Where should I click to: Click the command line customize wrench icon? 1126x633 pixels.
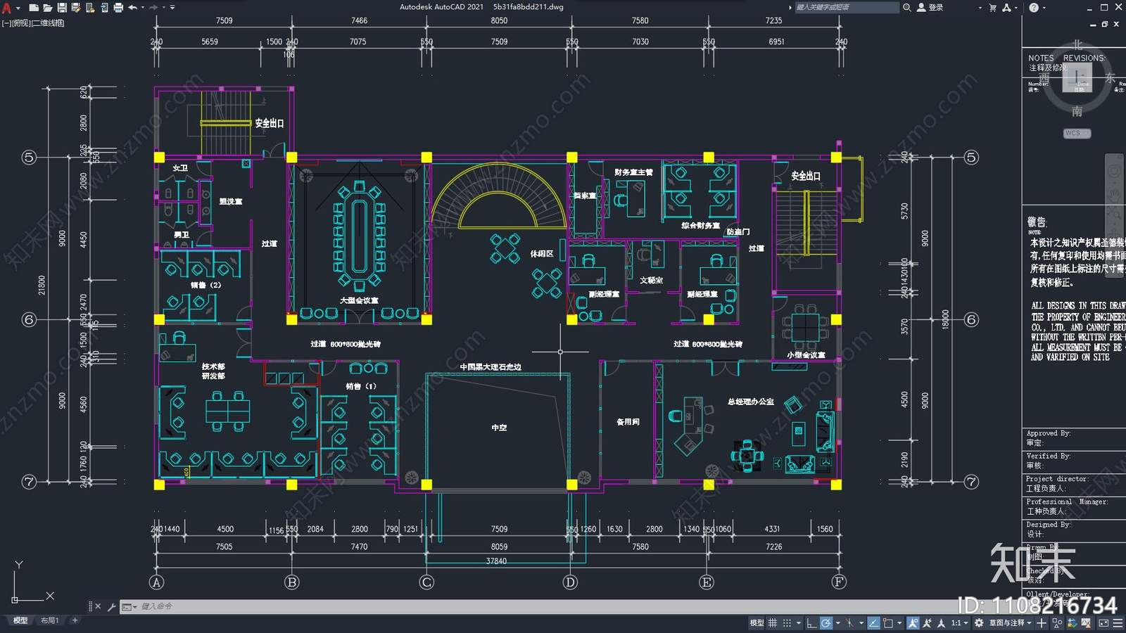pyautogui.click(x=111, y=606)
